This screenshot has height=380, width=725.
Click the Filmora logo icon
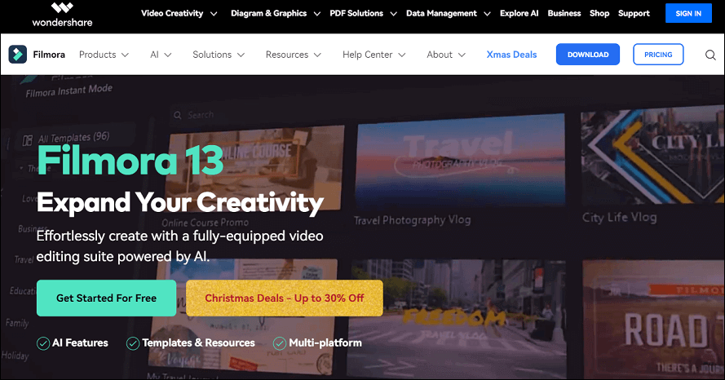pos(17,55)
